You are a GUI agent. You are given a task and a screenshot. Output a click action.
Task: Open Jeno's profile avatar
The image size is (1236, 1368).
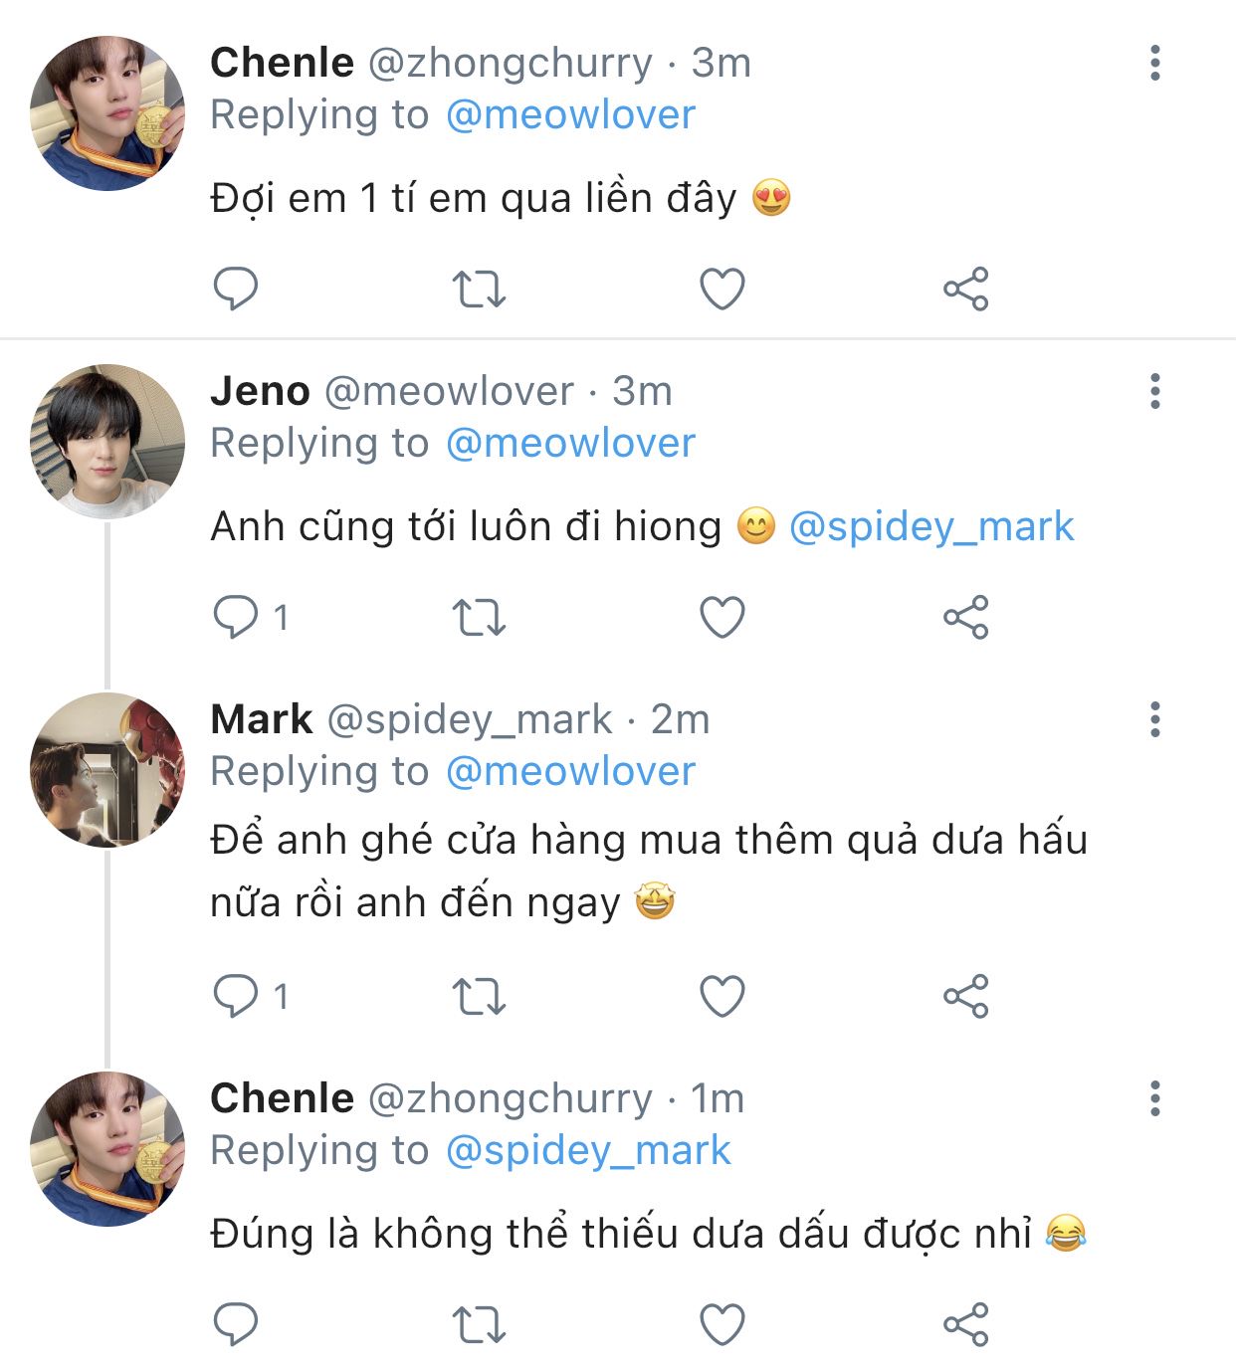(107, 442)
